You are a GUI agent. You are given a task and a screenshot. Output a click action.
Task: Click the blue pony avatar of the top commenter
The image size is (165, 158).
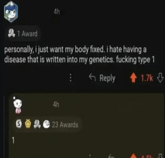click(11, 12)
